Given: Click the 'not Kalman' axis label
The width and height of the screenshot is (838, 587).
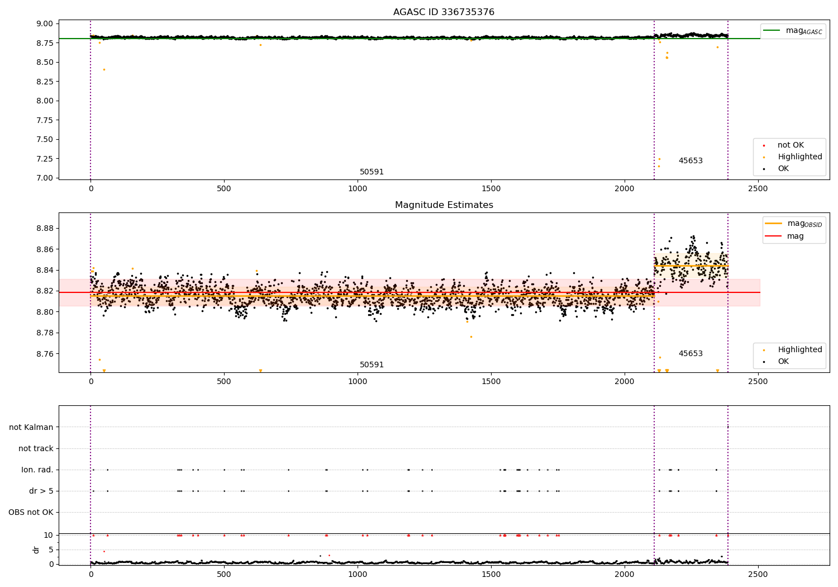Looking at the screenshot, I should click(31, 427).
